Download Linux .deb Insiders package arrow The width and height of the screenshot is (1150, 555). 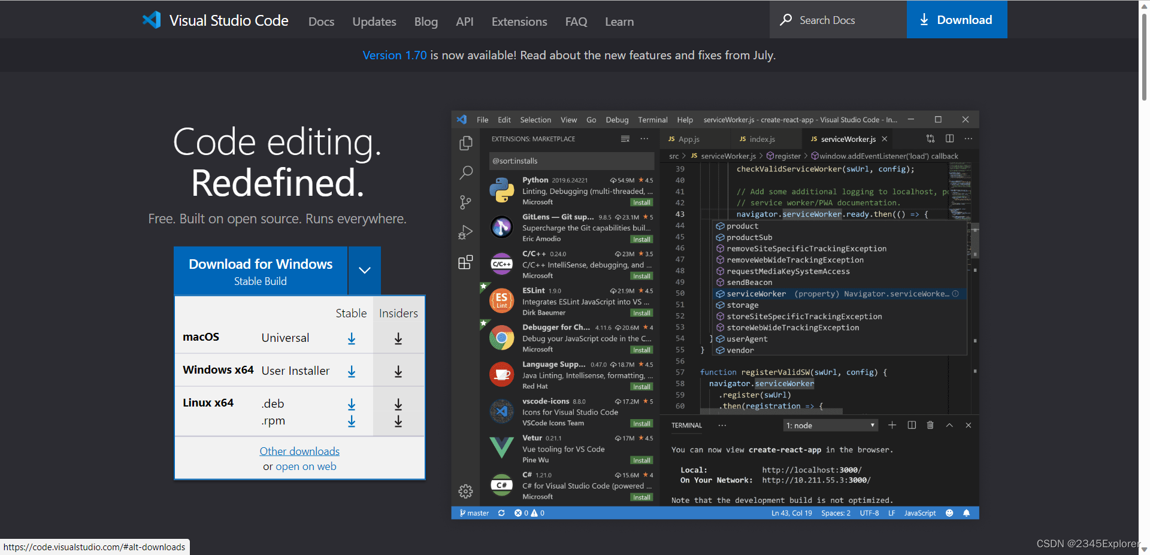[398, 405]
